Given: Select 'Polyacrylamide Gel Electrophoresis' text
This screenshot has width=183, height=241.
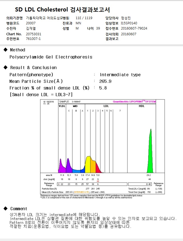Looking at the screenshot, I should (x=51, y=57).
